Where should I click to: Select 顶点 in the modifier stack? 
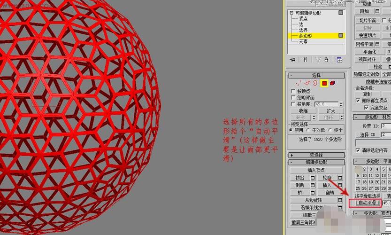point(303,19)
